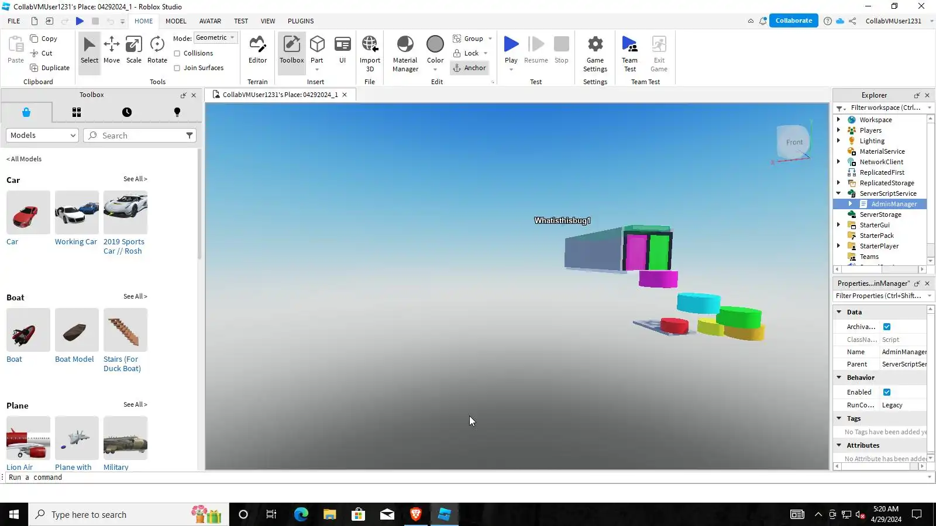The height and width of the screenshot is (526, 936).
Task: Open the Models category dropdown
Action: point(42,135)
